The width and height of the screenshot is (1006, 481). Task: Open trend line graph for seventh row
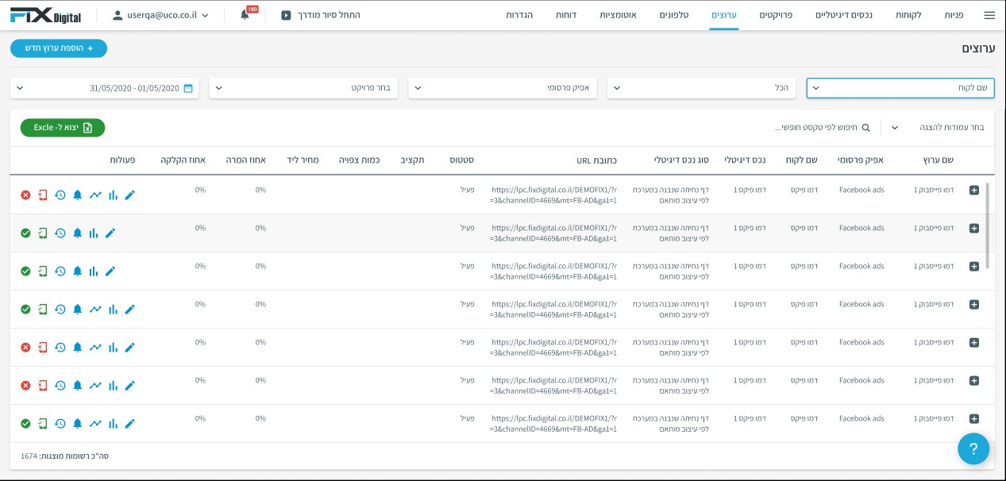point(95,423)
